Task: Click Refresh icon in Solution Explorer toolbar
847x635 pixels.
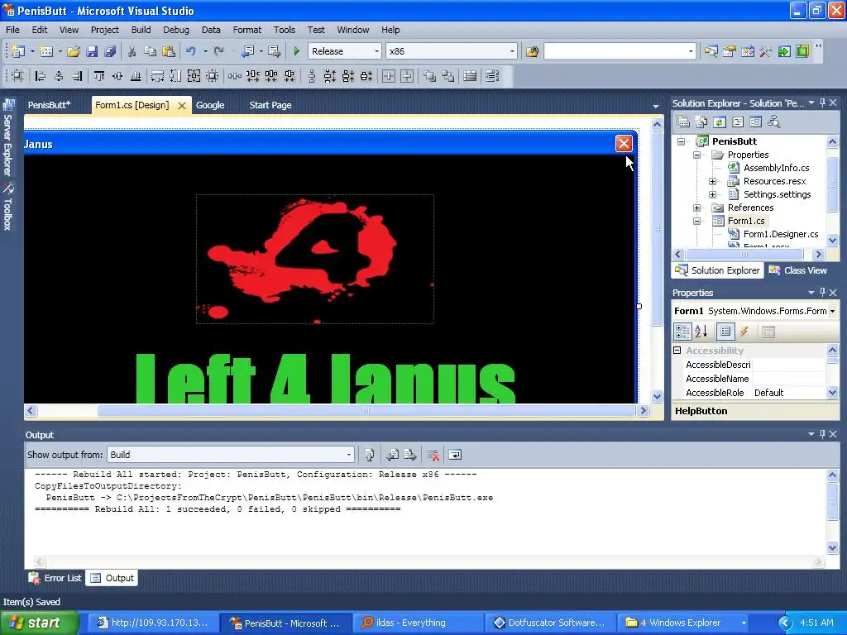Action: [720, 122]
